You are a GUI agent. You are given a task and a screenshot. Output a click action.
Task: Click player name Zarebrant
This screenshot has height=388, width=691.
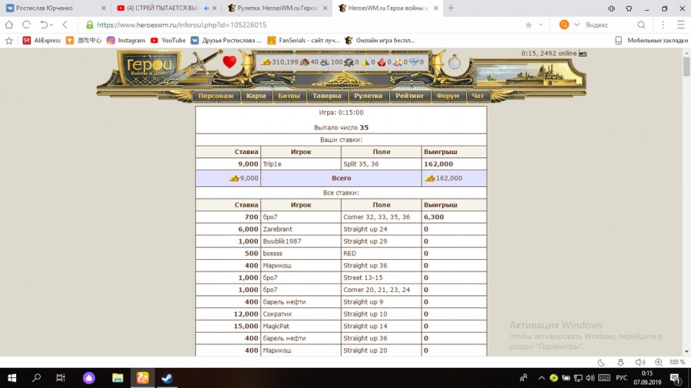point(278,229)
